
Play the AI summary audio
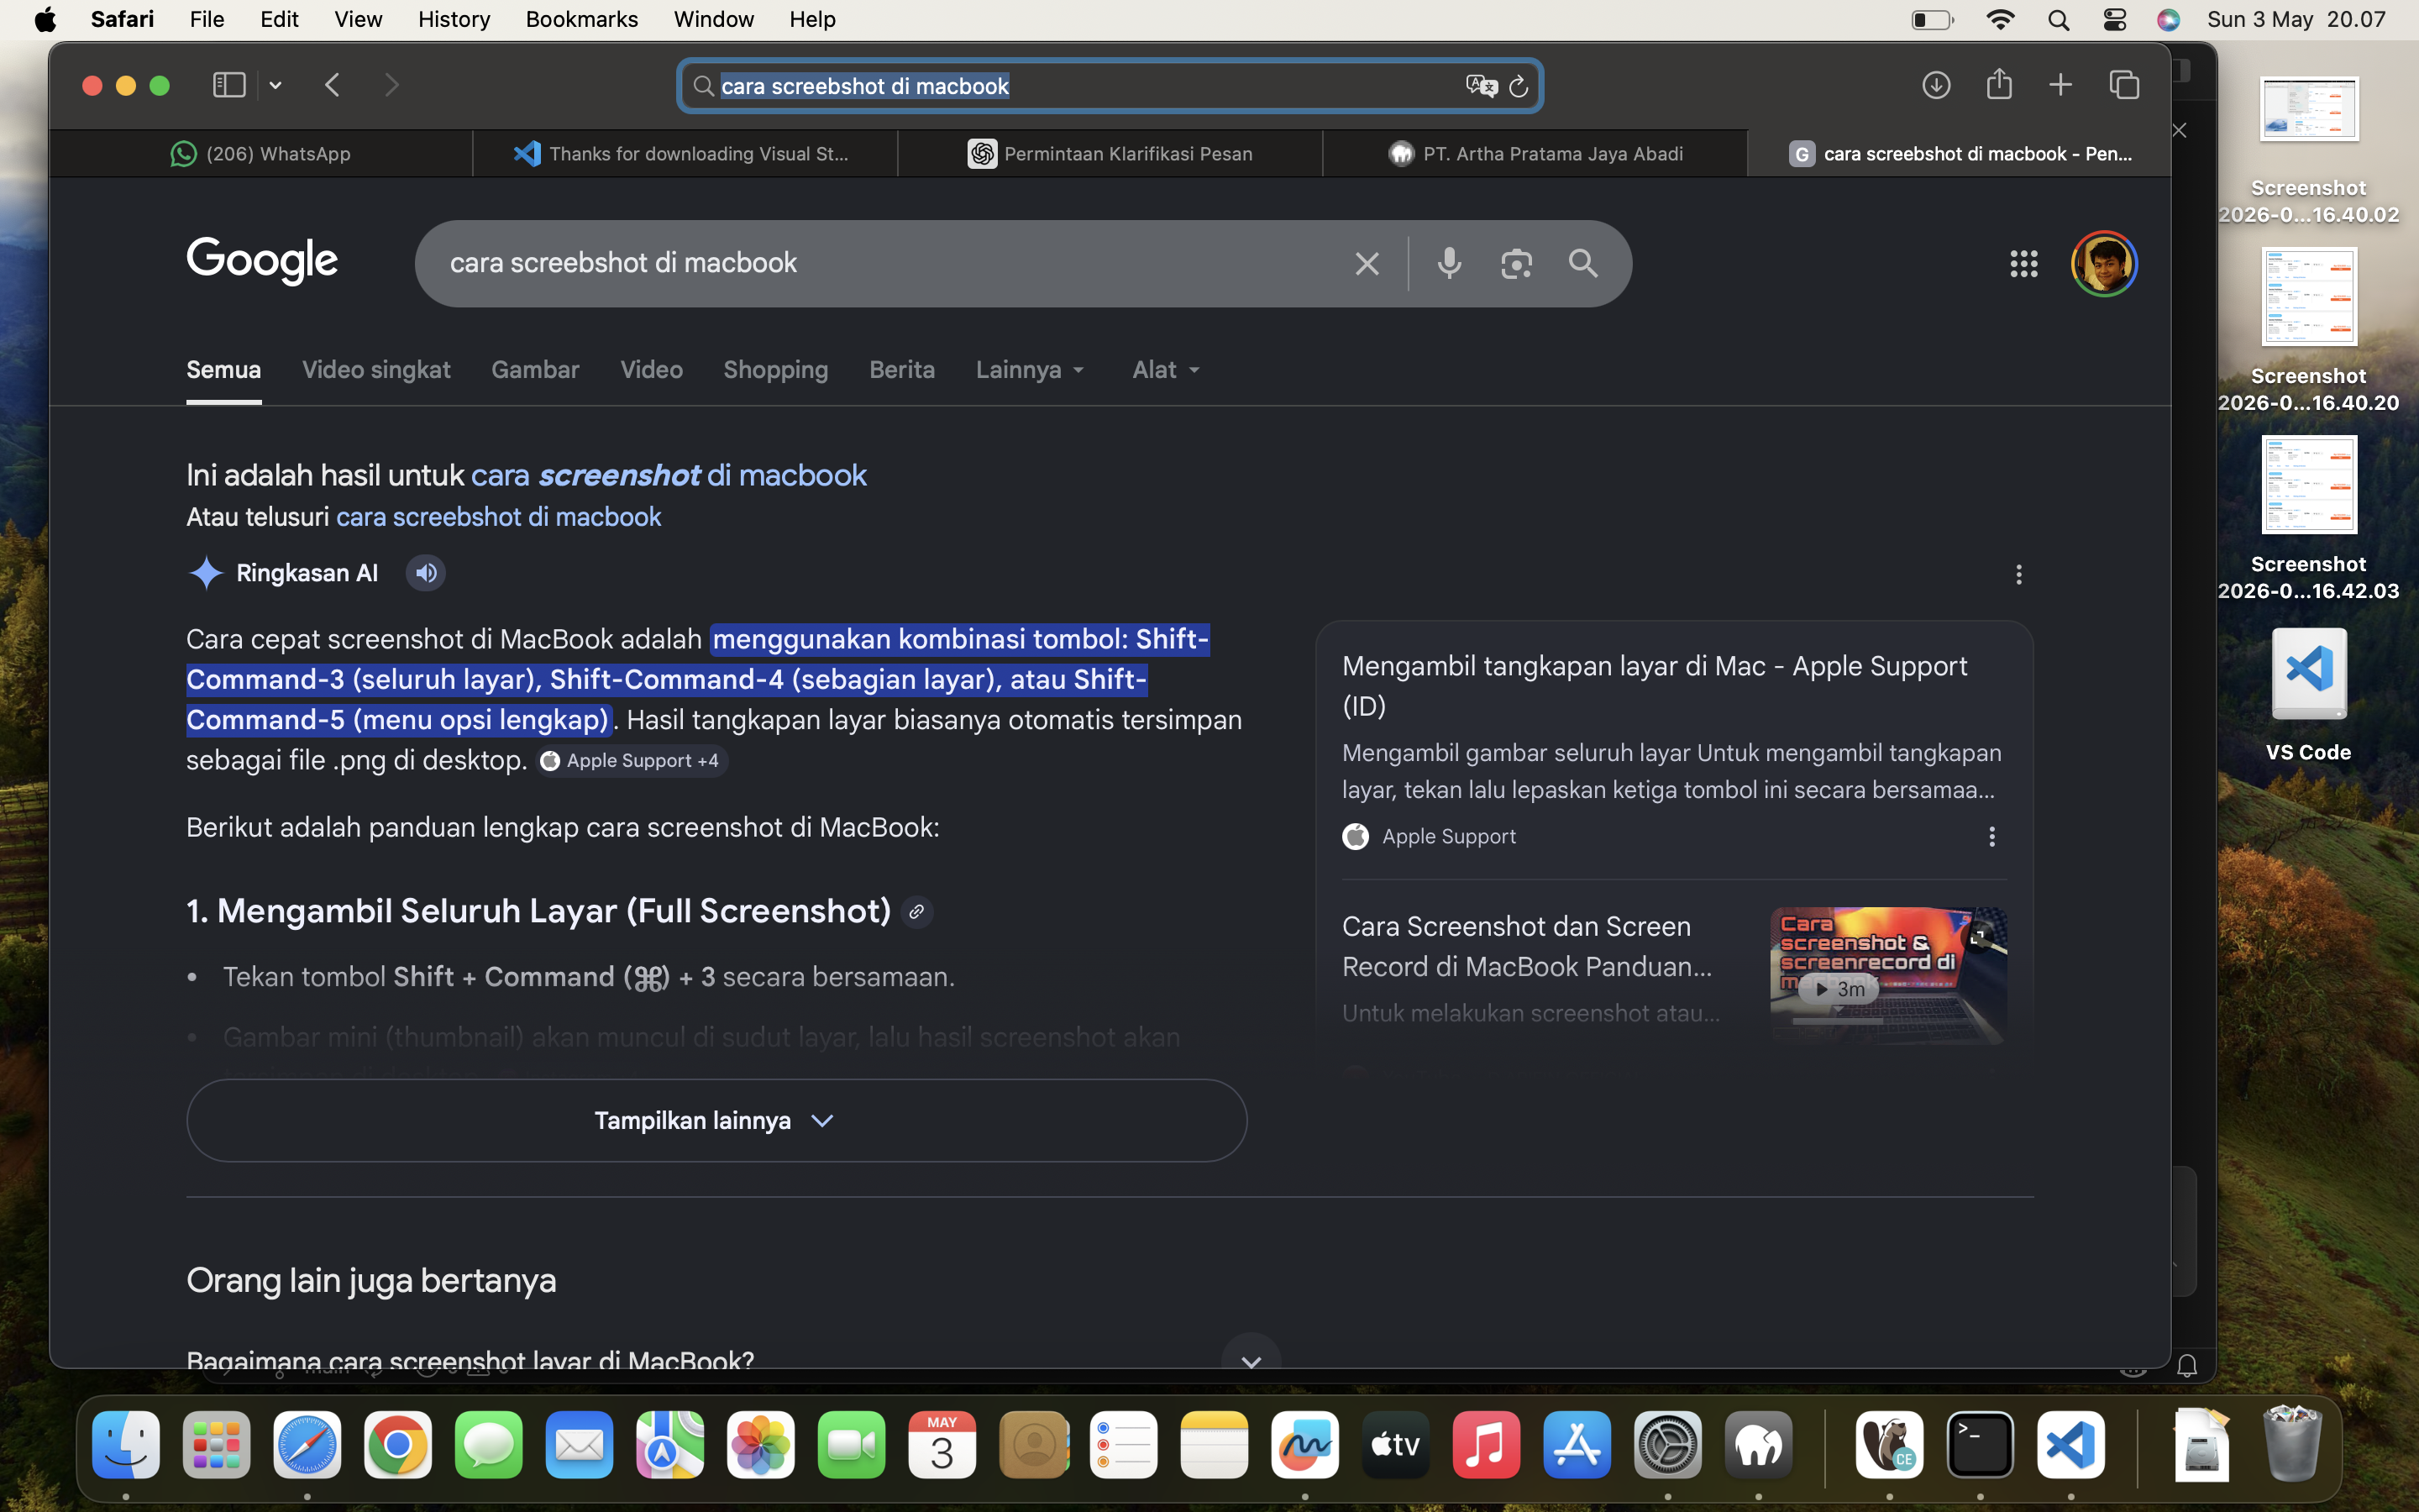point(426,573)
